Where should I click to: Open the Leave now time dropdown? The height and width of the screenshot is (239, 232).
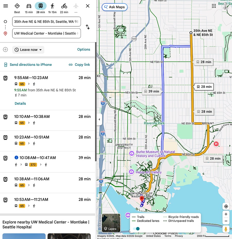click(28, 50)
